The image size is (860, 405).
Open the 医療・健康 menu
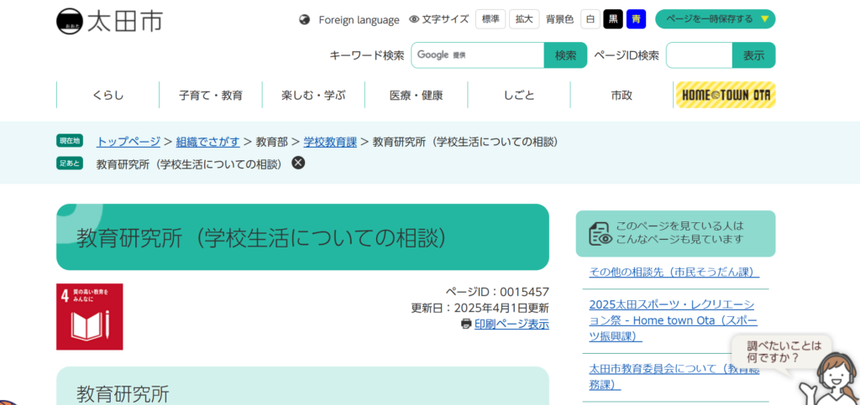[x=416, y=95]
